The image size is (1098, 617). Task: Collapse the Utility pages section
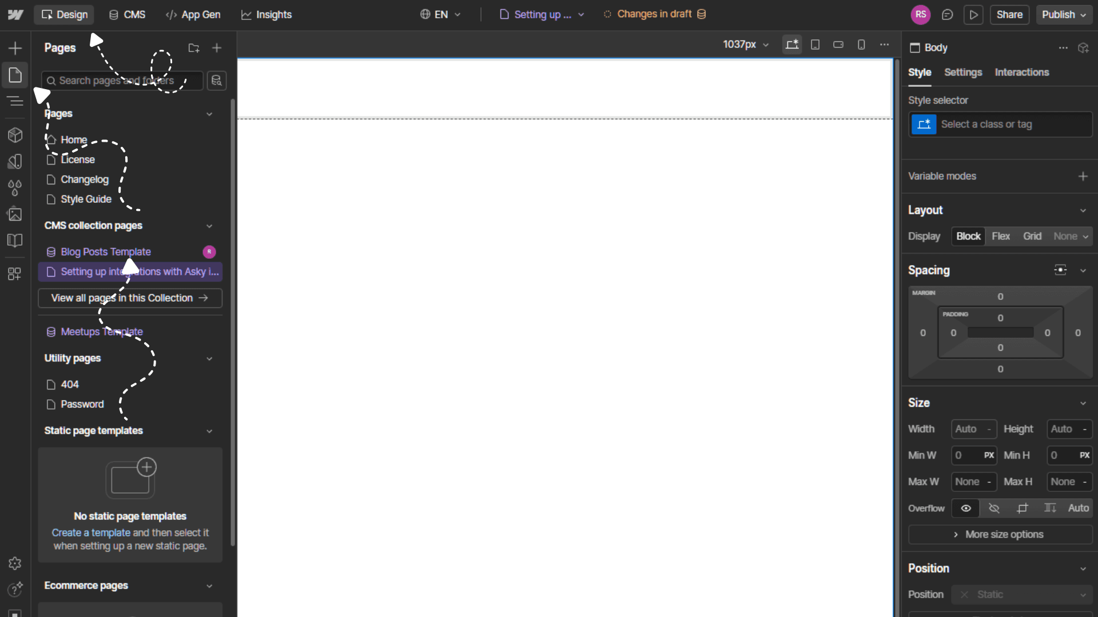point(209,359)
